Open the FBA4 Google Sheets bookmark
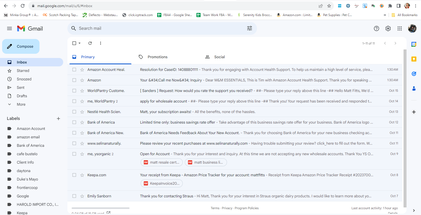The height and width of the screenshot is (215, 421). [175, 15]
